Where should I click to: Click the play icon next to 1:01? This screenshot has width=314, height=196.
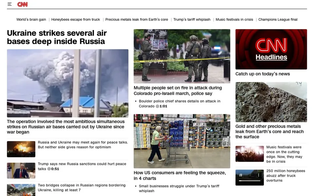pyautogui.click(x=157, y=106)
